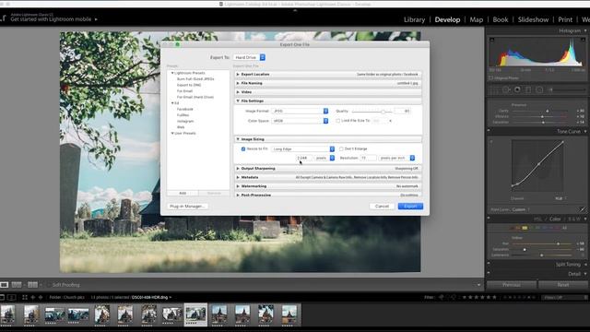Enable Limit File Size To checkbox

click(x=338, y=121)
